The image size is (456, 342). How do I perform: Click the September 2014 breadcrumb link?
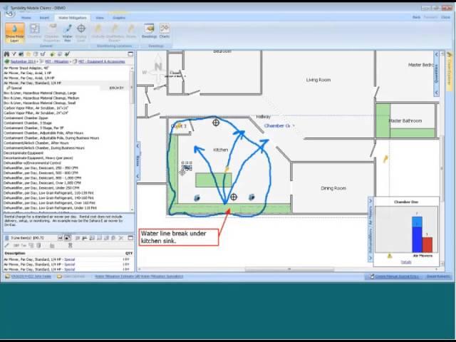pos(23,62)
